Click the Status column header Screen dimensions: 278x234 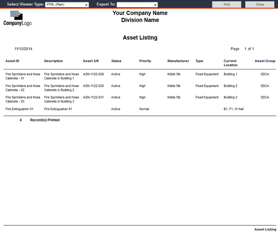[116, 61]
